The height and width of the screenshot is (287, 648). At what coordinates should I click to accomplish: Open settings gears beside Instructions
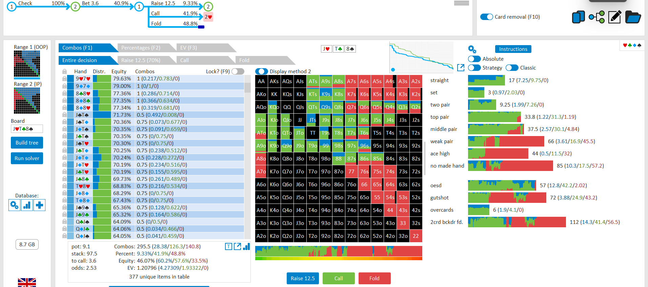(472, 50)
